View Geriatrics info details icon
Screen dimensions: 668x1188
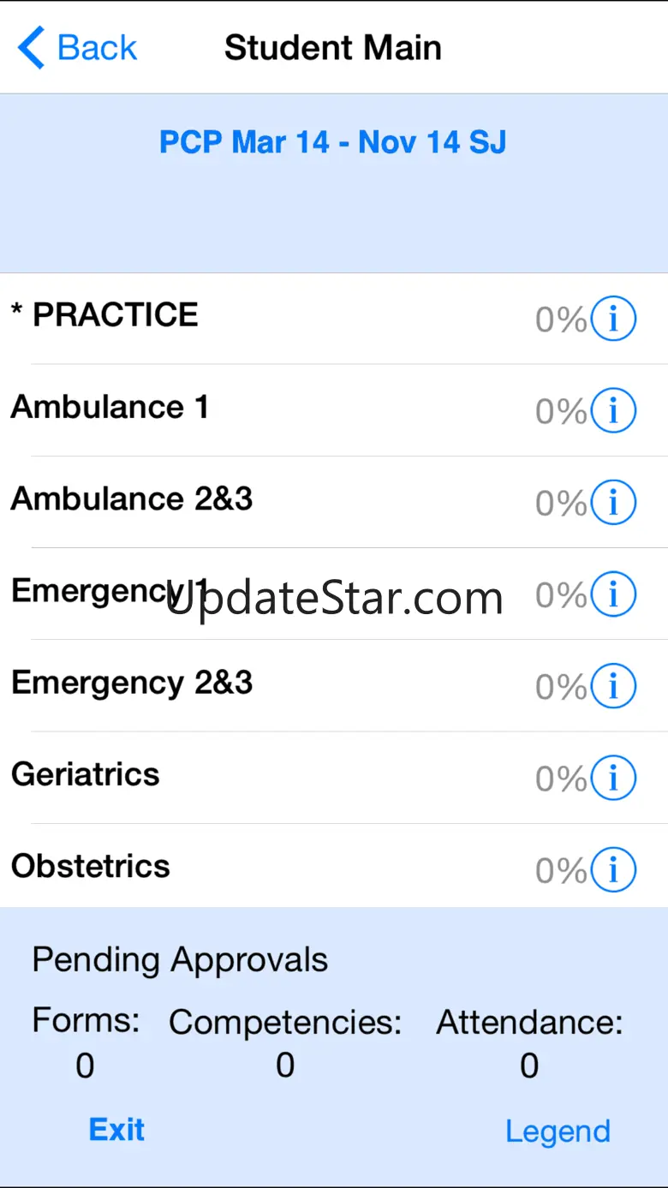pyautogui.click(x=613, y=778)
